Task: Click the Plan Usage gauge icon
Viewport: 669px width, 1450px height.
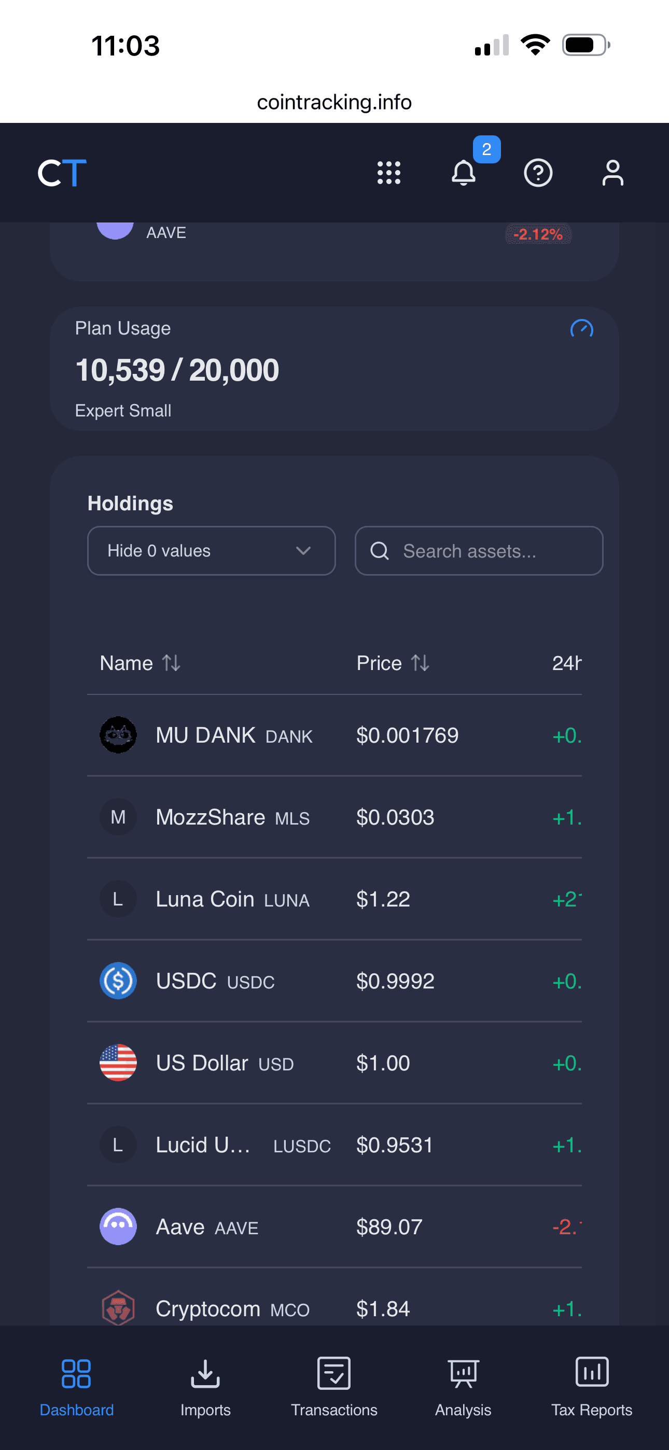Action: point(582,328)
